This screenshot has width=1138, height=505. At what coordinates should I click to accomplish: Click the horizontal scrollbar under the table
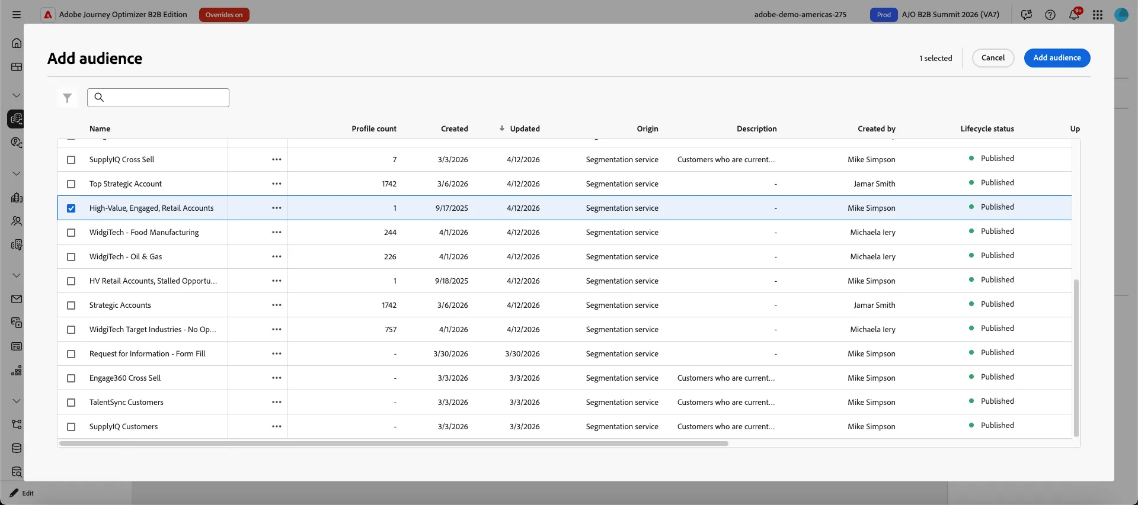[394, 443]
